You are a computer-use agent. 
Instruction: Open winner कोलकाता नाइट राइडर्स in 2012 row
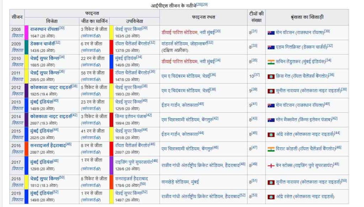51,87
